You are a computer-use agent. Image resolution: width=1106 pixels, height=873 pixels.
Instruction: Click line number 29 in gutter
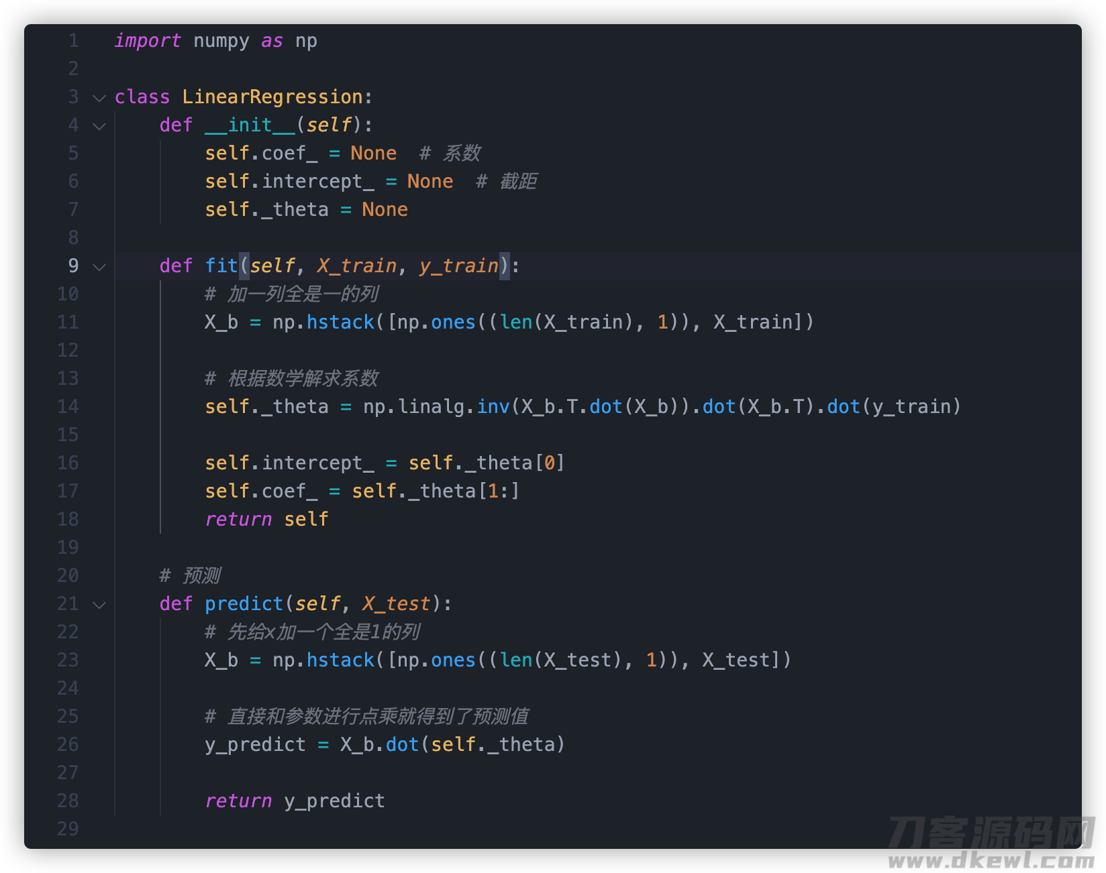coord(68,829)
